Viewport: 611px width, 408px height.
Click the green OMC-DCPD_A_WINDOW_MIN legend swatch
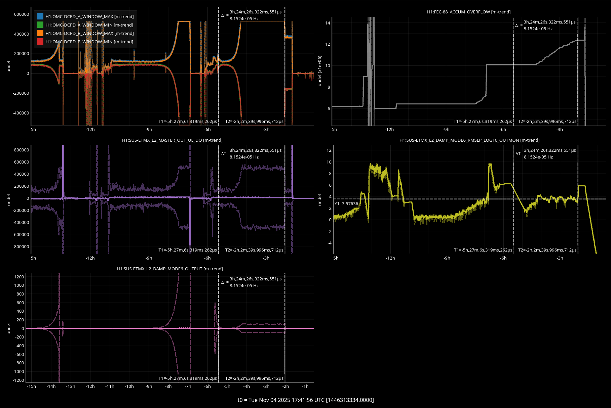(40, 25)
